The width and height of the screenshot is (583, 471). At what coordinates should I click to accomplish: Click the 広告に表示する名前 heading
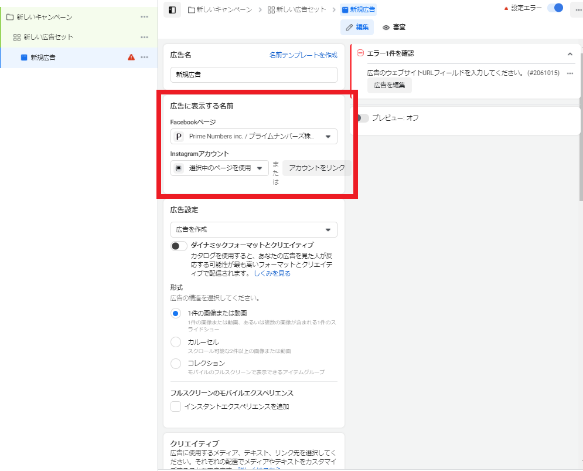(202, 106)
